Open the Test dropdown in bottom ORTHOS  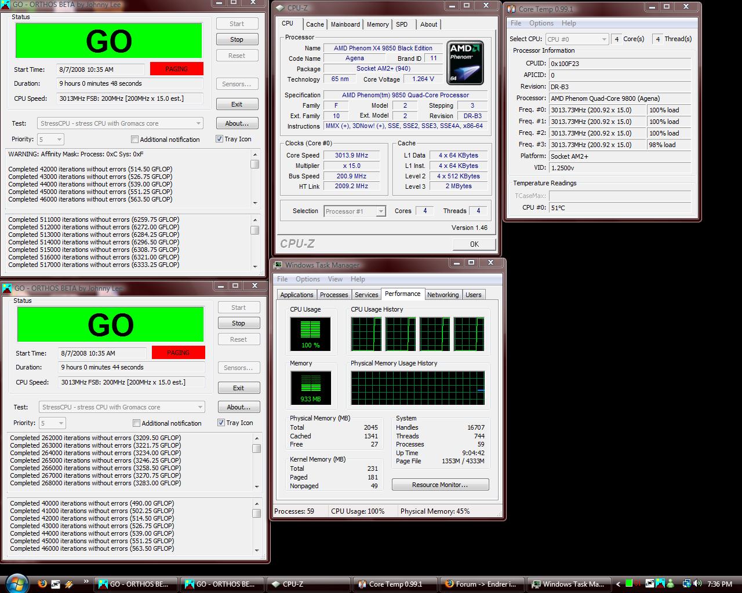point(122,407)
